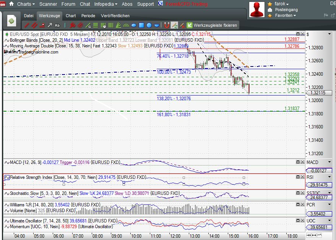Switch to the Datei tab
Screen dimensions: 336x240
[29, 16]
